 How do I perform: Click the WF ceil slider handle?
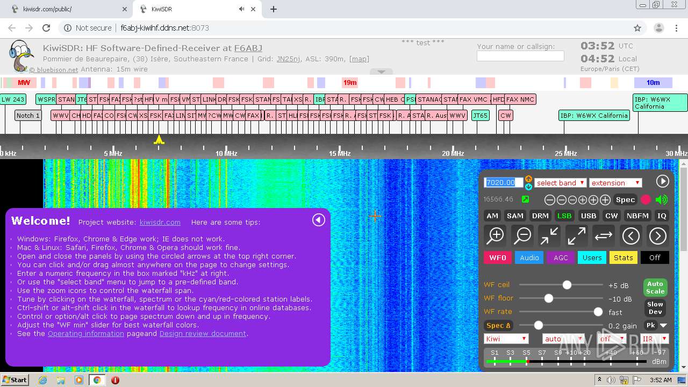coord(567,285)
